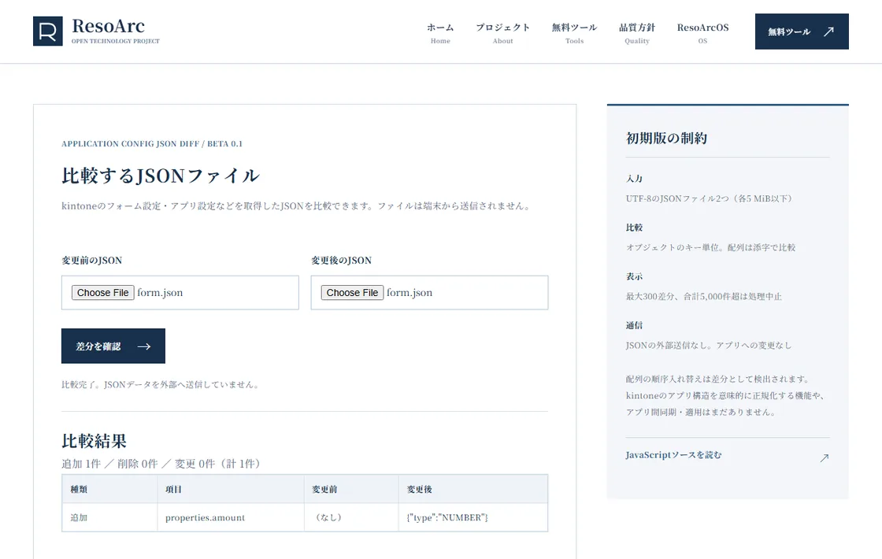Screen dimensions: 882x559
Task: Open プロジェクト About menu item
Action: pos(503,33)
